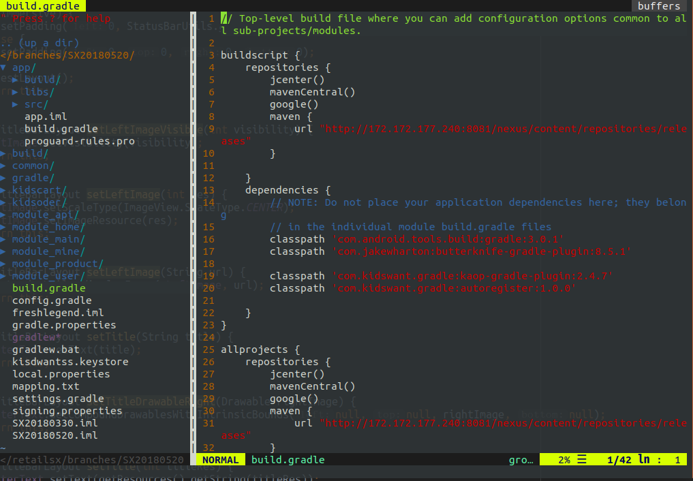Screen dimensions: 693x481
Task: Expand the libs/ folder arrow
Action: pyautogui.click(x=16, y=92)
